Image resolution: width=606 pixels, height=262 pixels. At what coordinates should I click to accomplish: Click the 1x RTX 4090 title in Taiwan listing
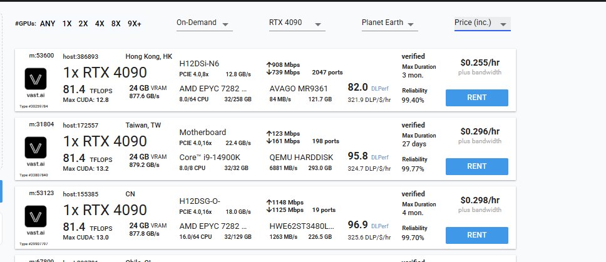[x=105, y=141]
